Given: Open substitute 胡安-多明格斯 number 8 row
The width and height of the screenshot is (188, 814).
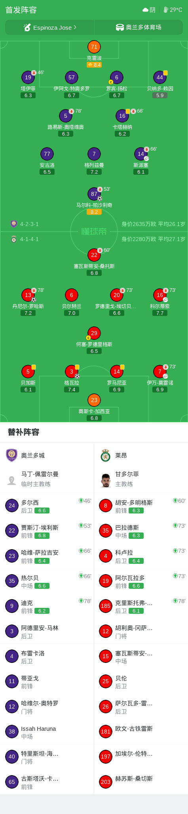Looking at the screenshot, I should (x=141, y=506).
